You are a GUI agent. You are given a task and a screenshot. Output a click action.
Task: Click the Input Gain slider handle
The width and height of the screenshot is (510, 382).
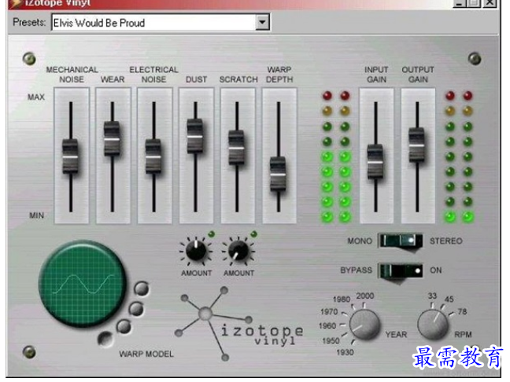coord(375,162)
